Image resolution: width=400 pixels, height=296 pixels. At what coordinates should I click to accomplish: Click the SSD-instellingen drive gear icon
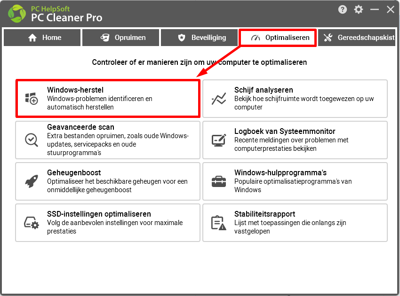32,223
